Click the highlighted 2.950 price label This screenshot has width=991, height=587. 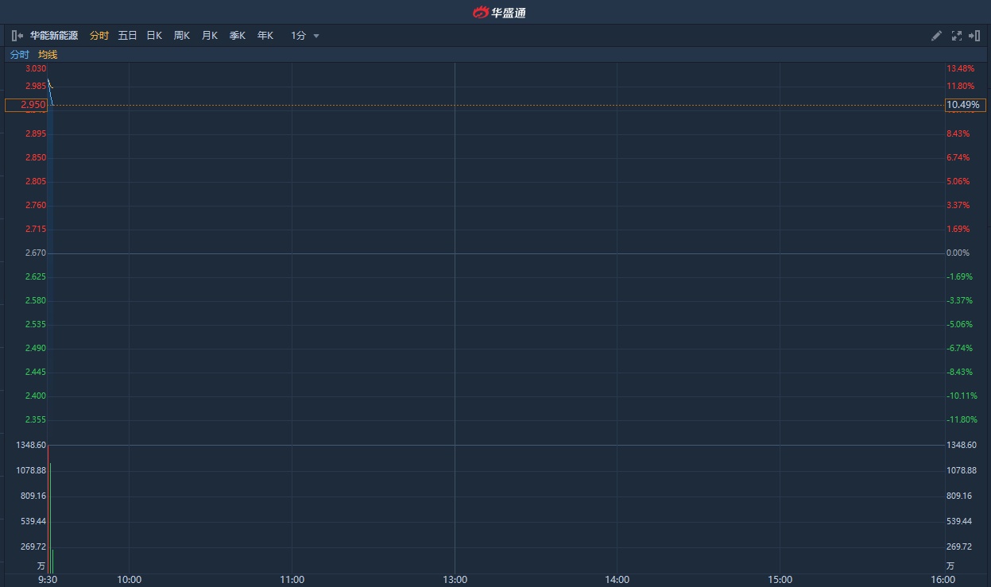point(26,105)
